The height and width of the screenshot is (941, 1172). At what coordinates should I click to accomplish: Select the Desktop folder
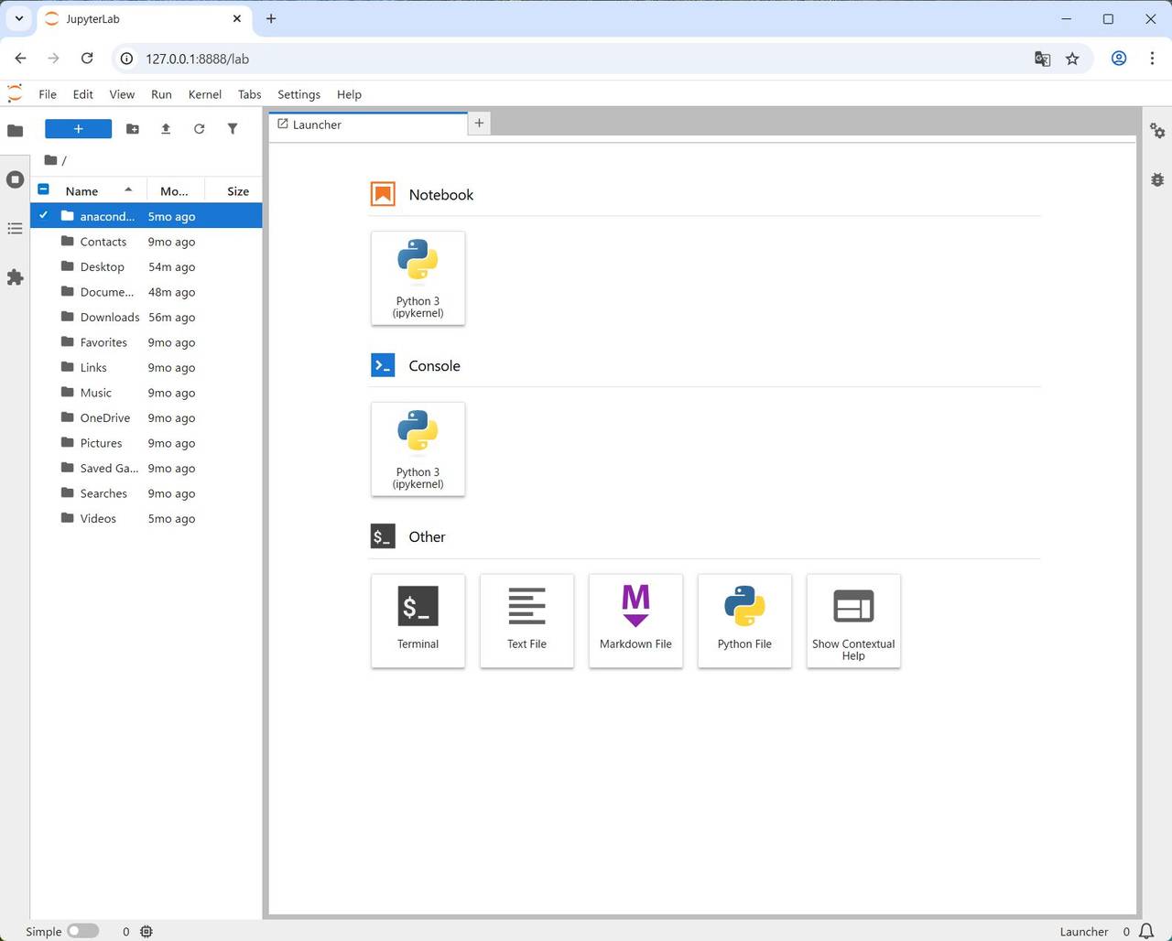tap(146, 266)
